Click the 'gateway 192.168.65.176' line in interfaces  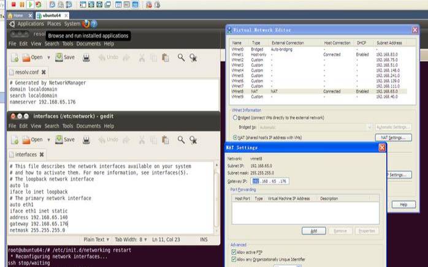(39, 224)
